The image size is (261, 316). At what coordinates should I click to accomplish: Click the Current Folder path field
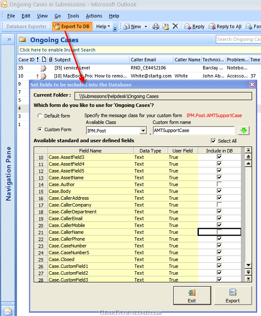(x=163, y=96)
